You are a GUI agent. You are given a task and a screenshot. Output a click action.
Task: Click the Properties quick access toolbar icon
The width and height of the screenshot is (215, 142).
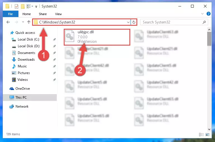pyautogui.click(x=16, y=6)
